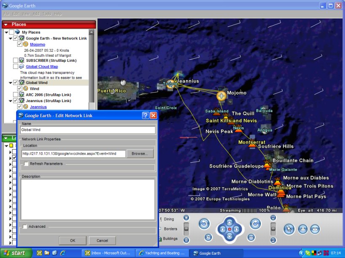Image resolution: width=345 pixels, height=258 pixels.
Task: Tick the Advanced checkbox in dialog
Action: click(25, 226)
